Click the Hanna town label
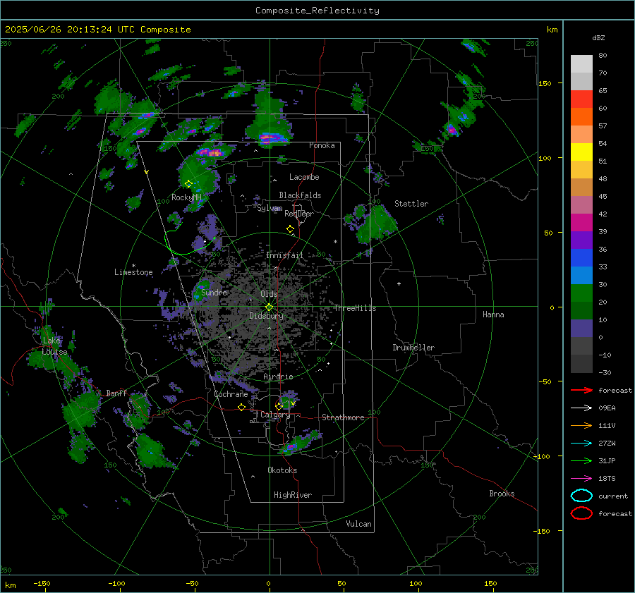Image resolution: width=635 pixels, height=593 pixels. 493,314
